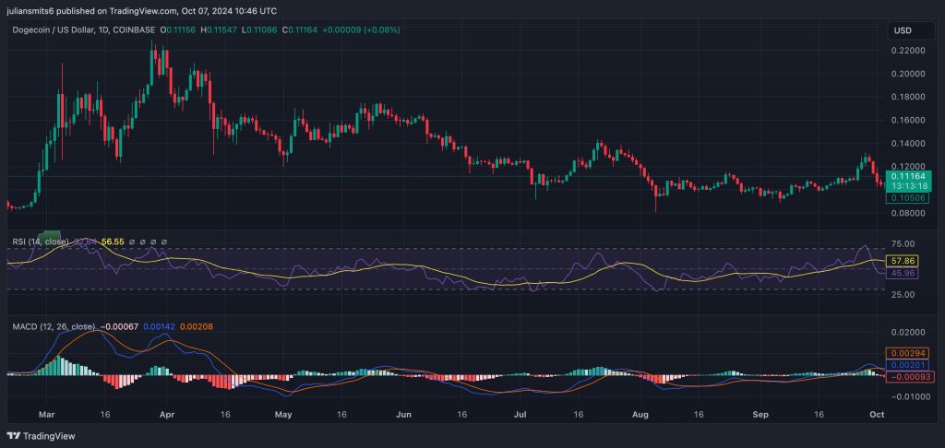Click the MACD (12, 26, close) indicator label
The image size is (945, 448).
[x=54, y=326]
